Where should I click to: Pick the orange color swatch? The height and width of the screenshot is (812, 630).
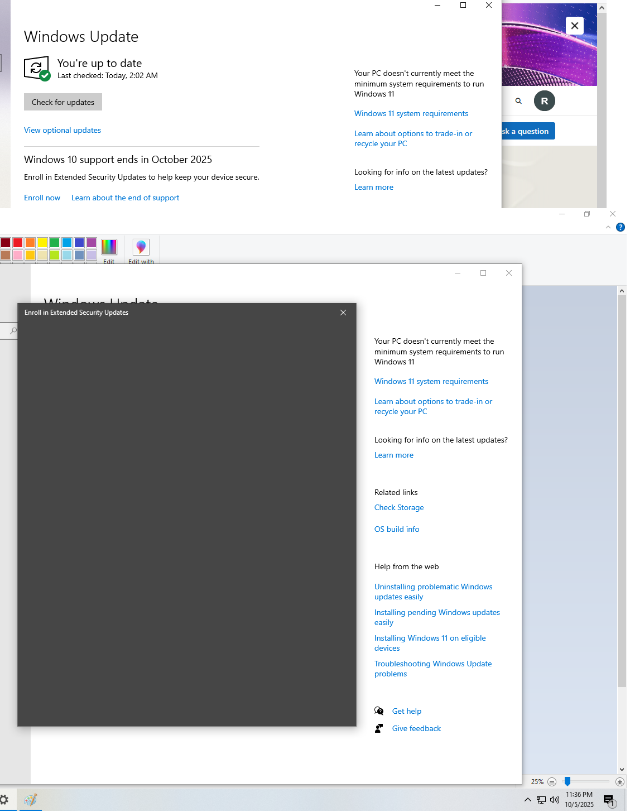tap(30, 242)
